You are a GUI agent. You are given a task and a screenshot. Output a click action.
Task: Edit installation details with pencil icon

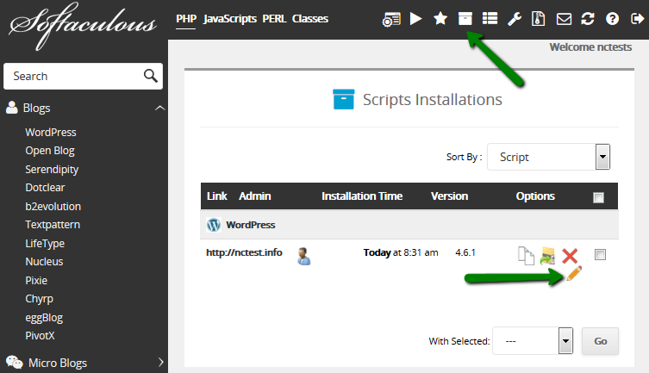pos(574,273)
